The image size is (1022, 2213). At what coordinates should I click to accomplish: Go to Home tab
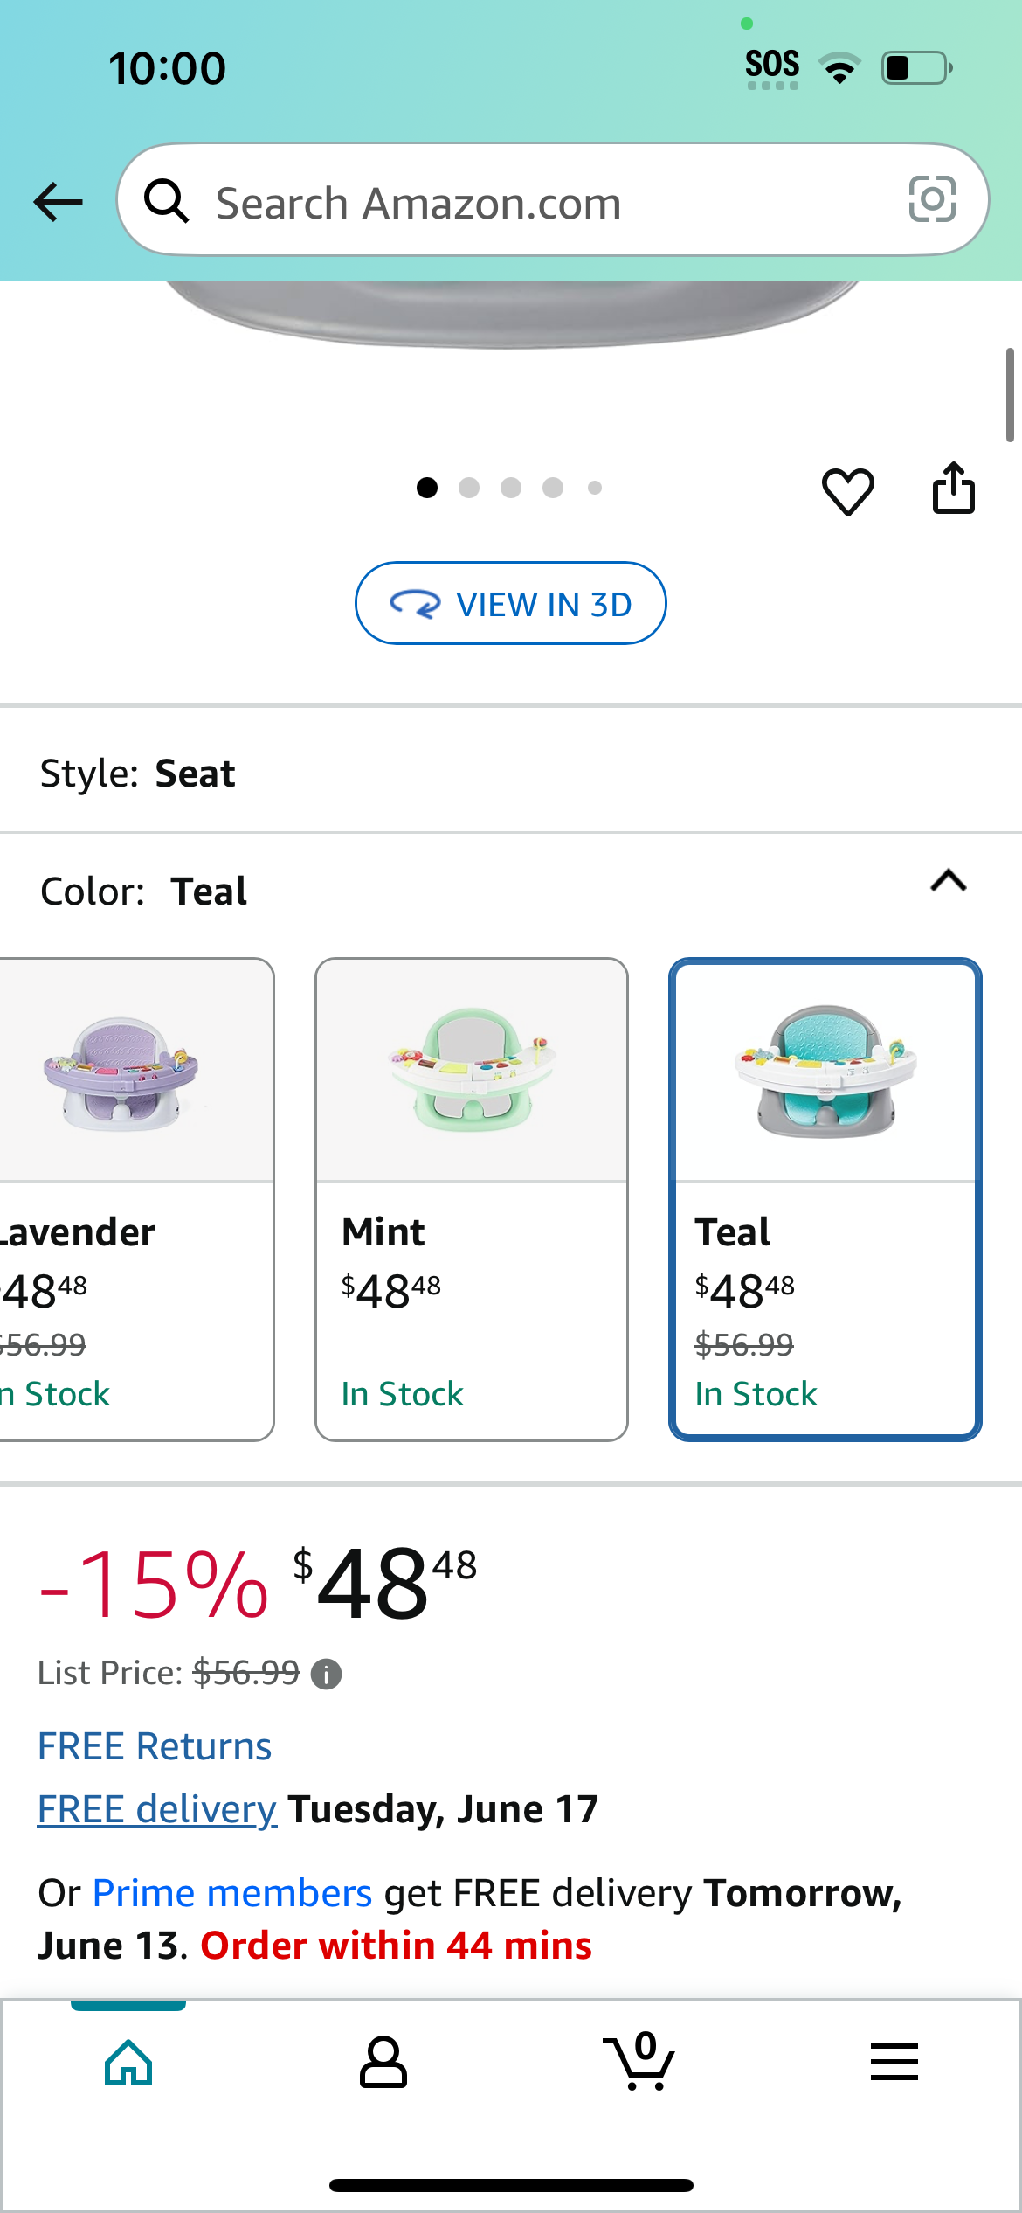[128, 2062]
